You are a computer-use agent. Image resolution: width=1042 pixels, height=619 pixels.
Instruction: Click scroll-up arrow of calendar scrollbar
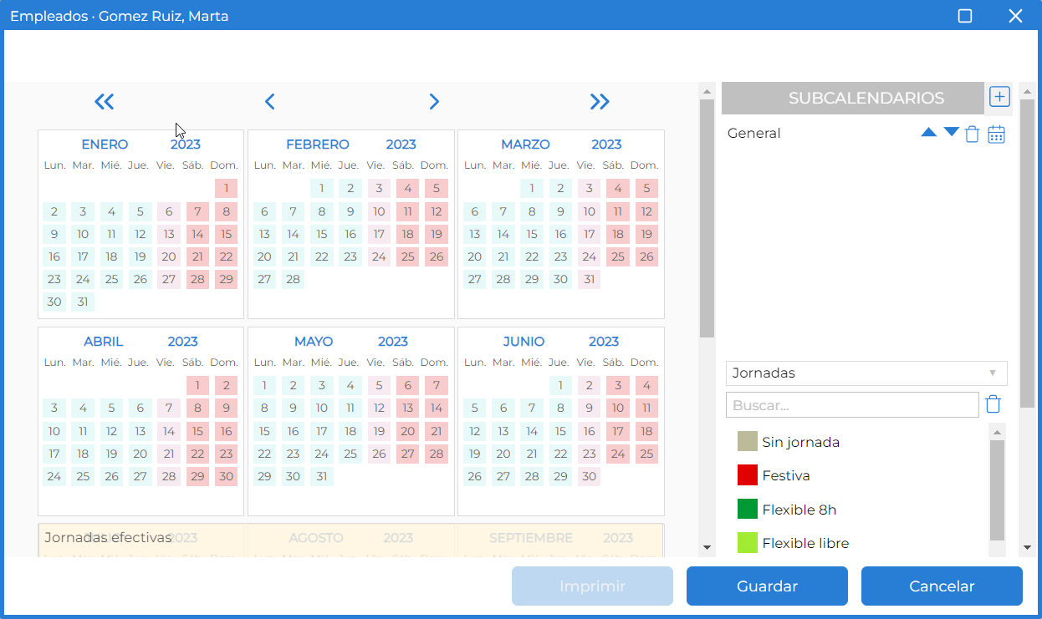click(707, 91)
